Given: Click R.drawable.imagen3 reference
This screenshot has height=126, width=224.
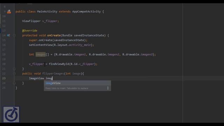Looking at the screenshot, I should point(138,55).
